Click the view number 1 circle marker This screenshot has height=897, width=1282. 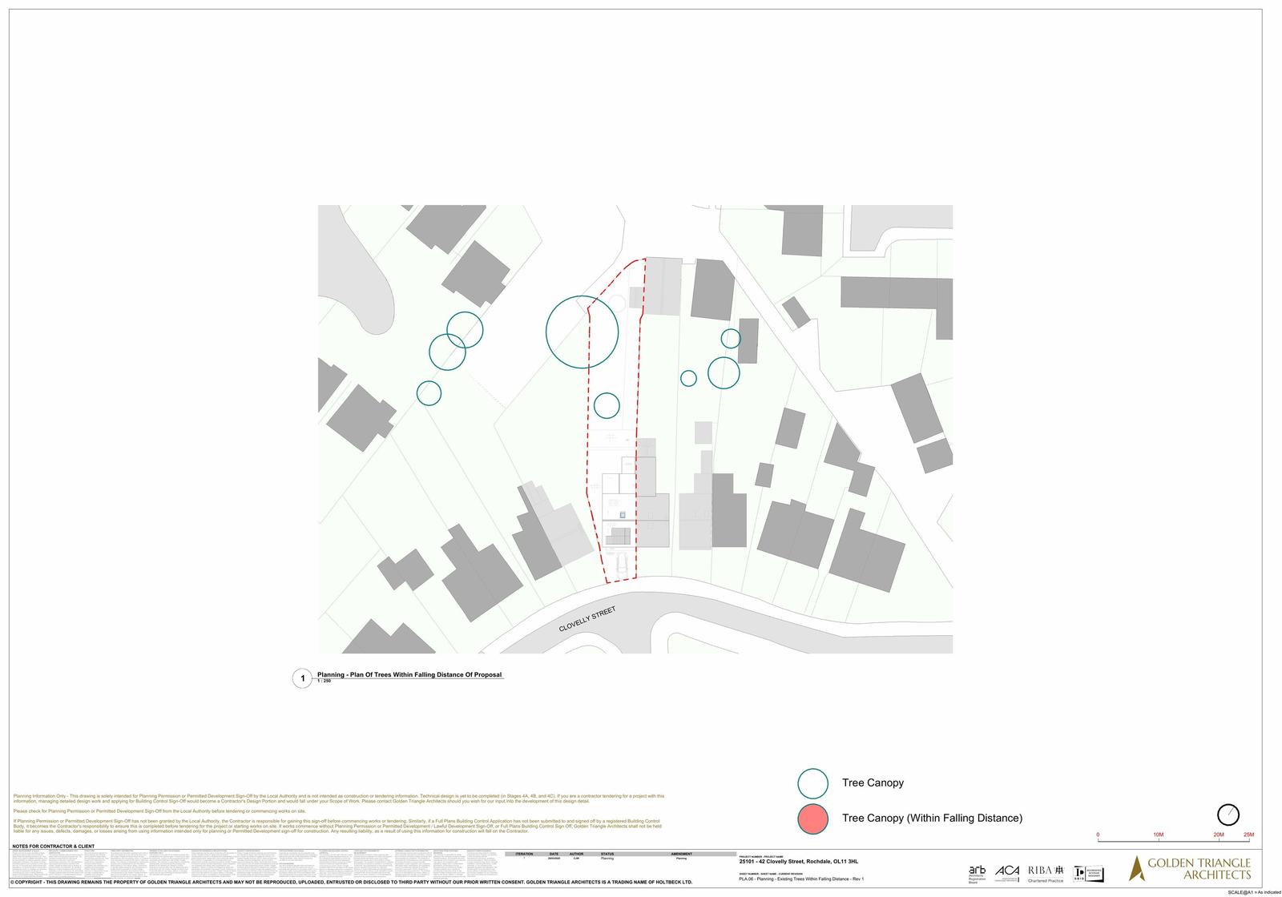[302, 679]
